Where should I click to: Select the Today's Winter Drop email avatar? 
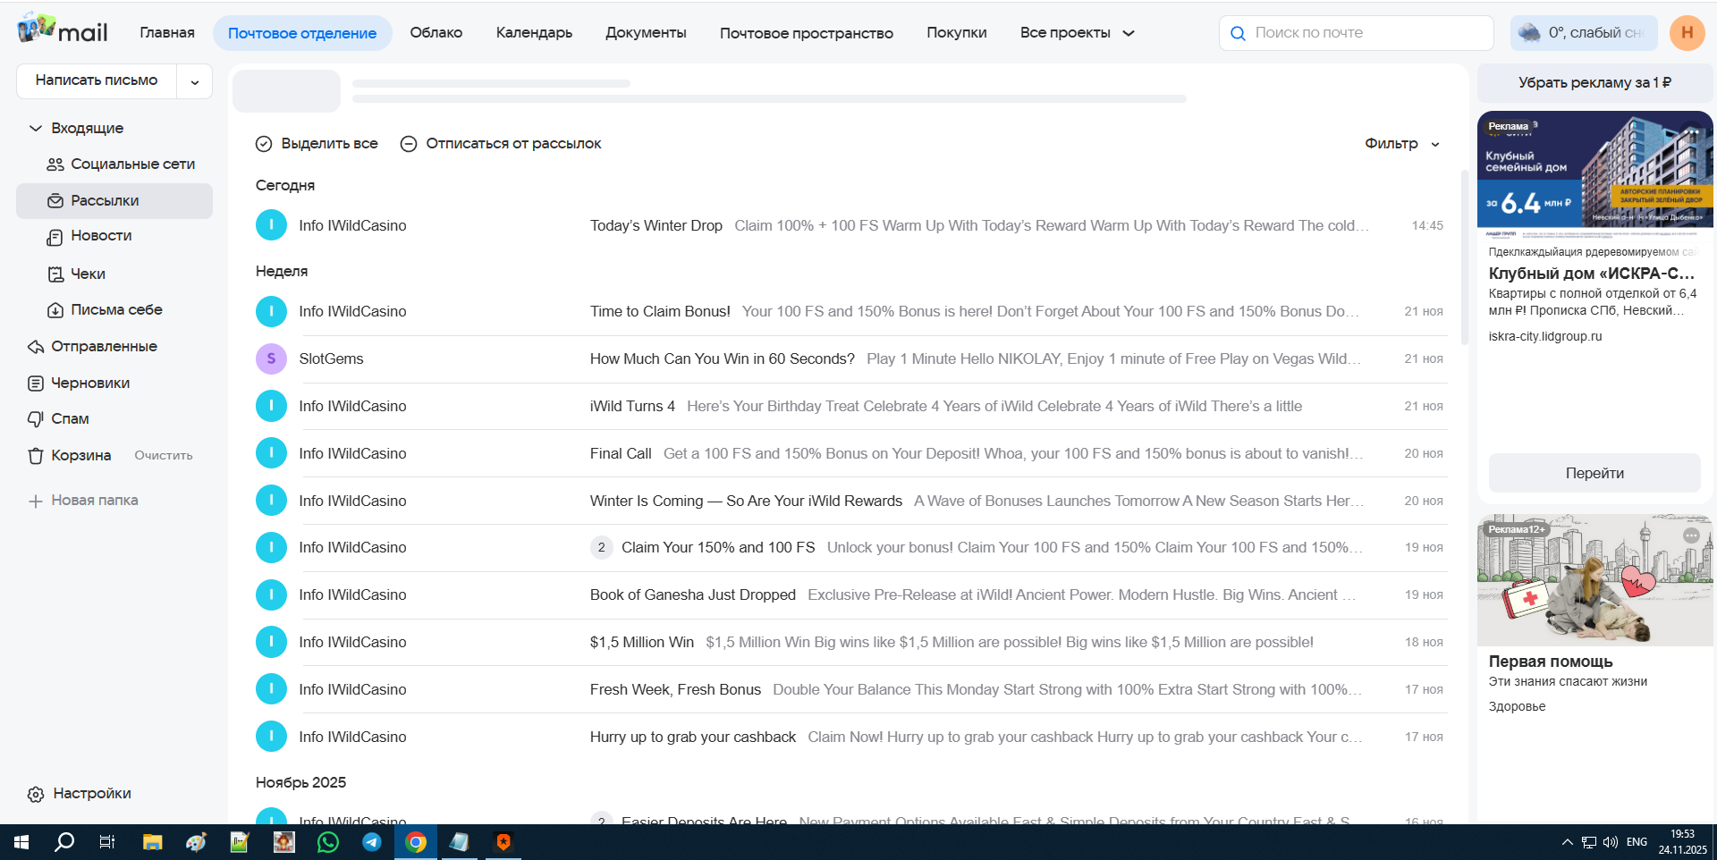click(x=271, y=225)
